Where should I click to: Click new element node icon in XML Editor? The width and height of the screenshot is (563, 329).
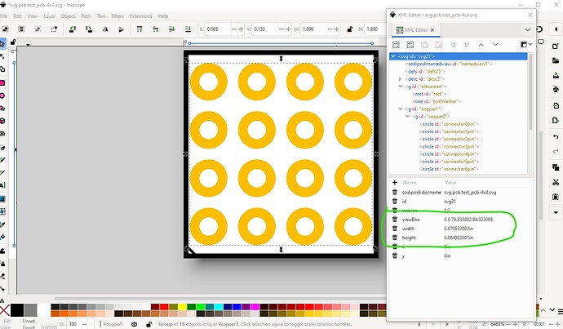click(x=396, y=45)
